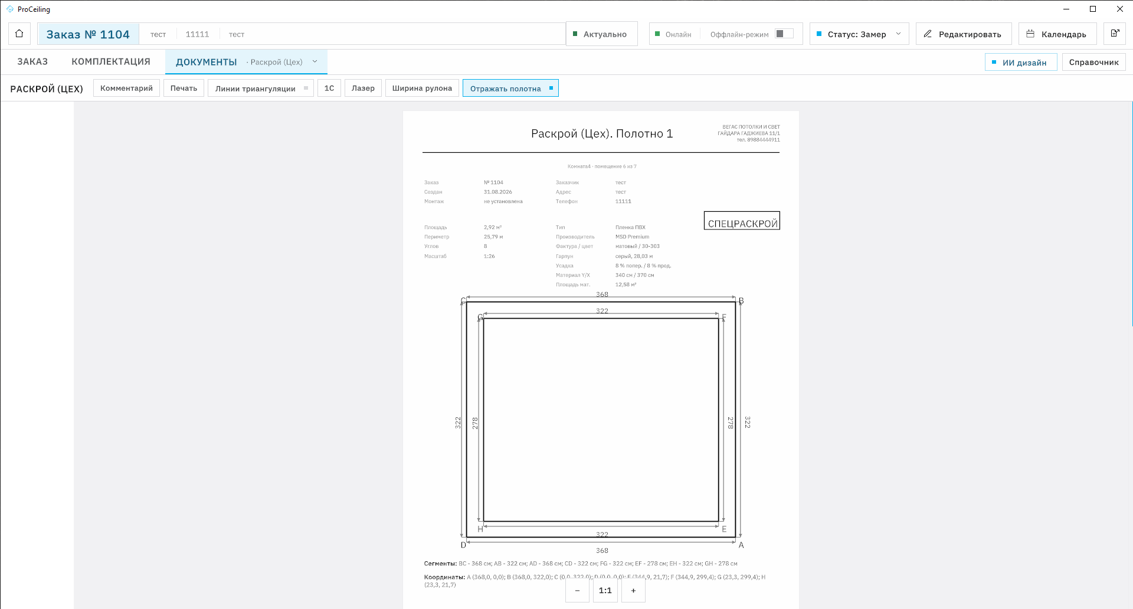
Task: Toggle Линии триангуляции option
Action: 260,88
